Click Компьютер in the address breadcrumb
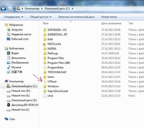 point(32,9)
